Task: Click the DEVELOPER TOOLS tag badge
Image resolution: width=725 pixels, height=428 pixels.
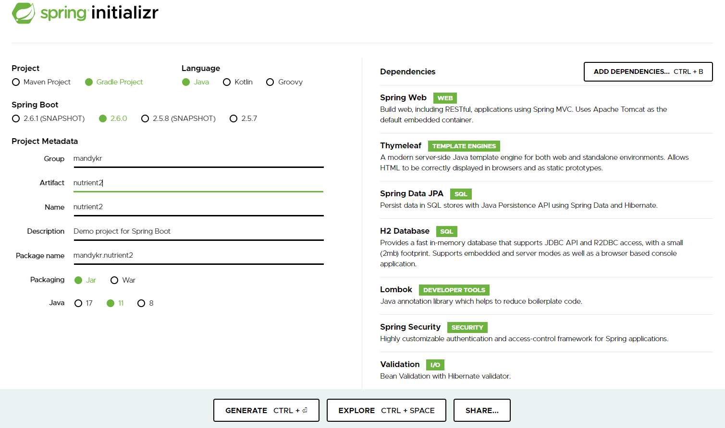Action: click(454, 290)
